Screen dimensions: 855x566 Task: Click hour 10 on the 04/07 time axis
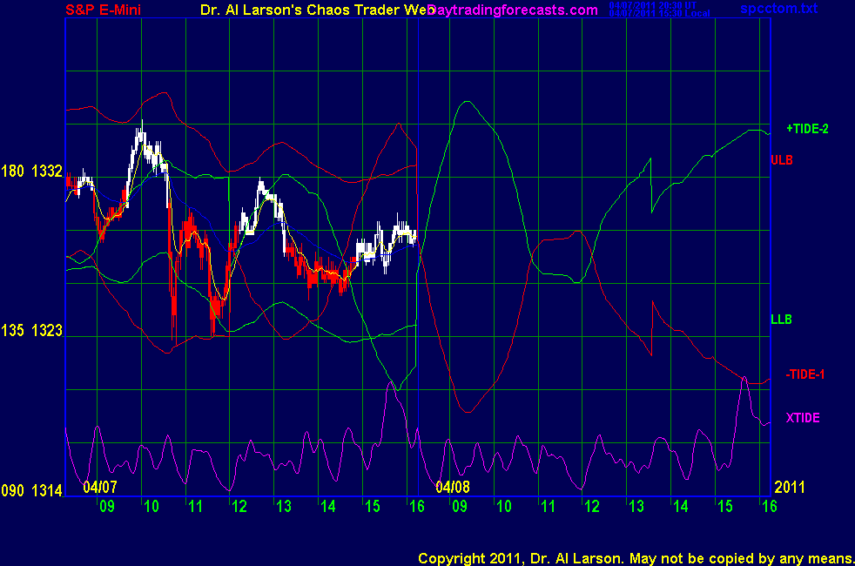tap(151, 506)
